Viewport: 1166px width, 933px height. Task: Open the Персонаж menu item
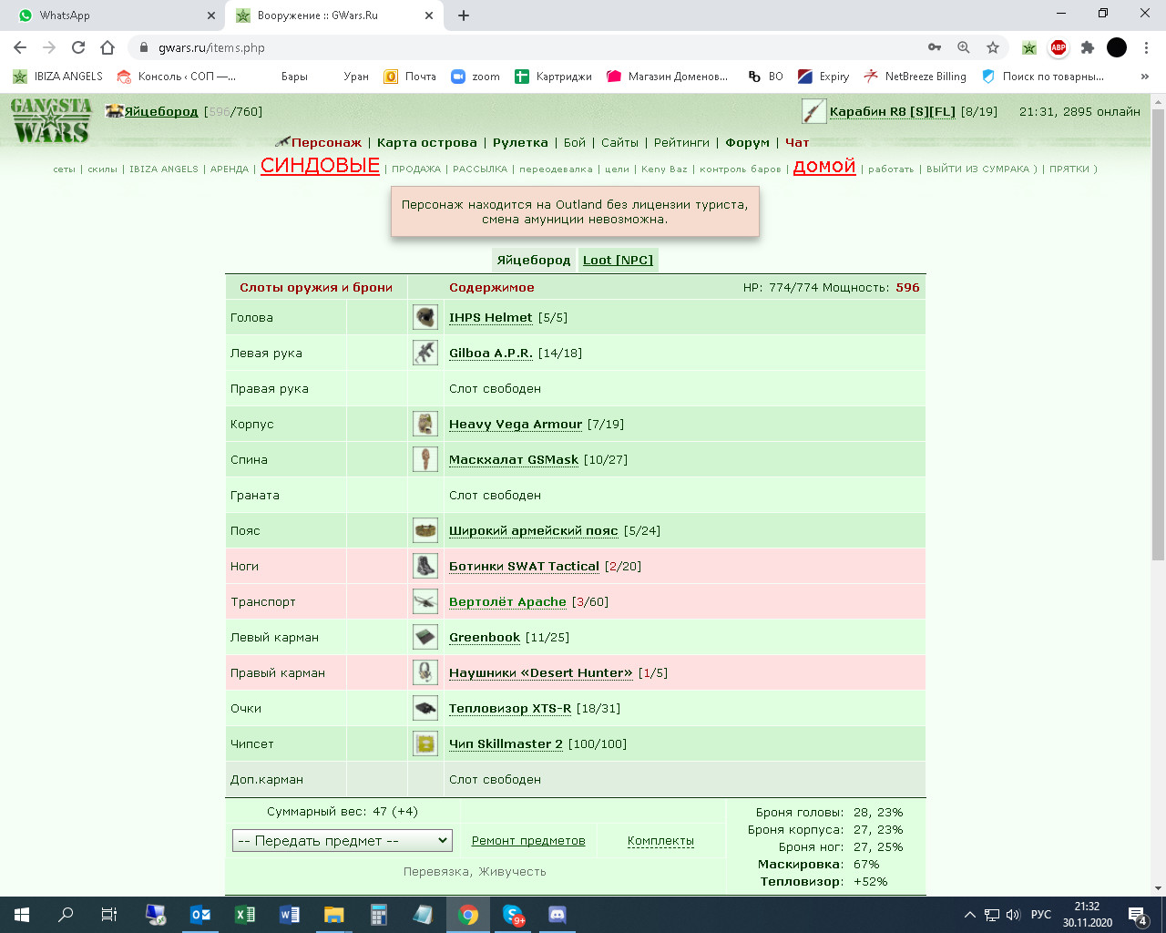(x=326, y=143)
